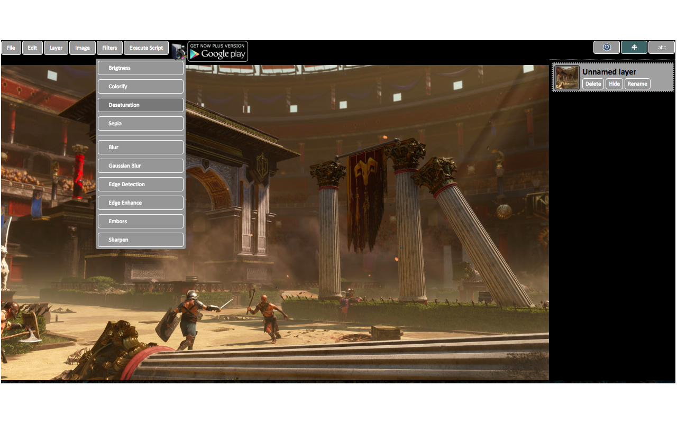
Task: Click the Execute Script button
Action: pyautogui.click(x=147, y=48)
